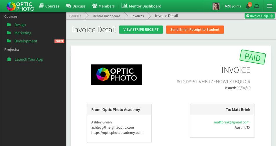Screen dimensions: 276x146
Task: Open the Development course in sidebar
Action: (26, 41)
